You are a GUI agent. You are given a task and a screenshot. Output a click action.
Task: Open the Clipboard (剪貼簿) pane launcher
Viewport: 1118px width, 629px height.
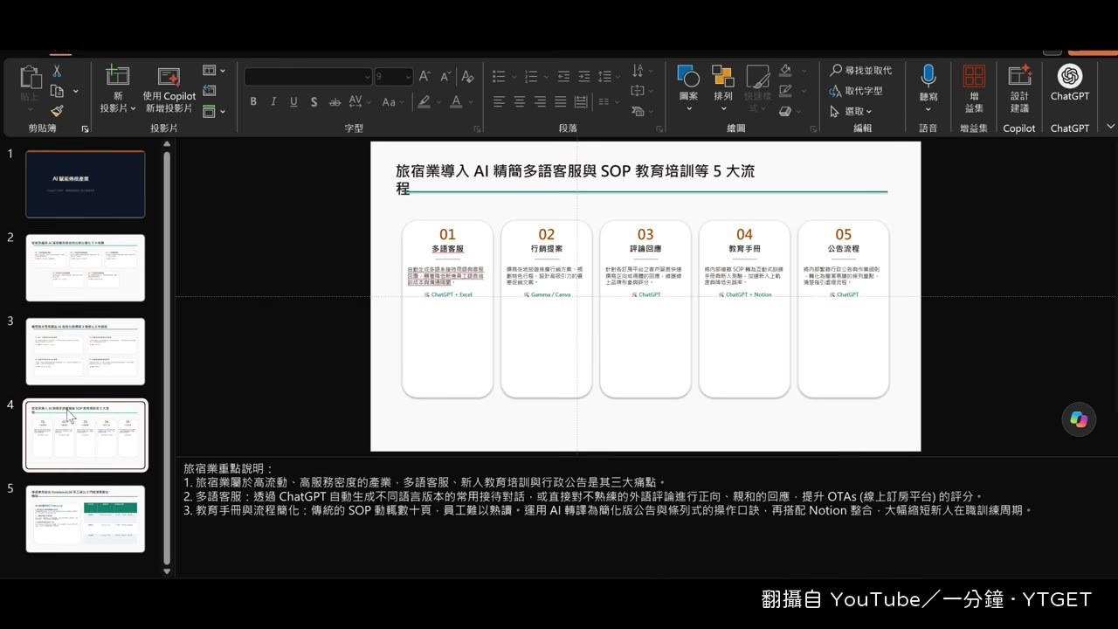coord(86,128)
